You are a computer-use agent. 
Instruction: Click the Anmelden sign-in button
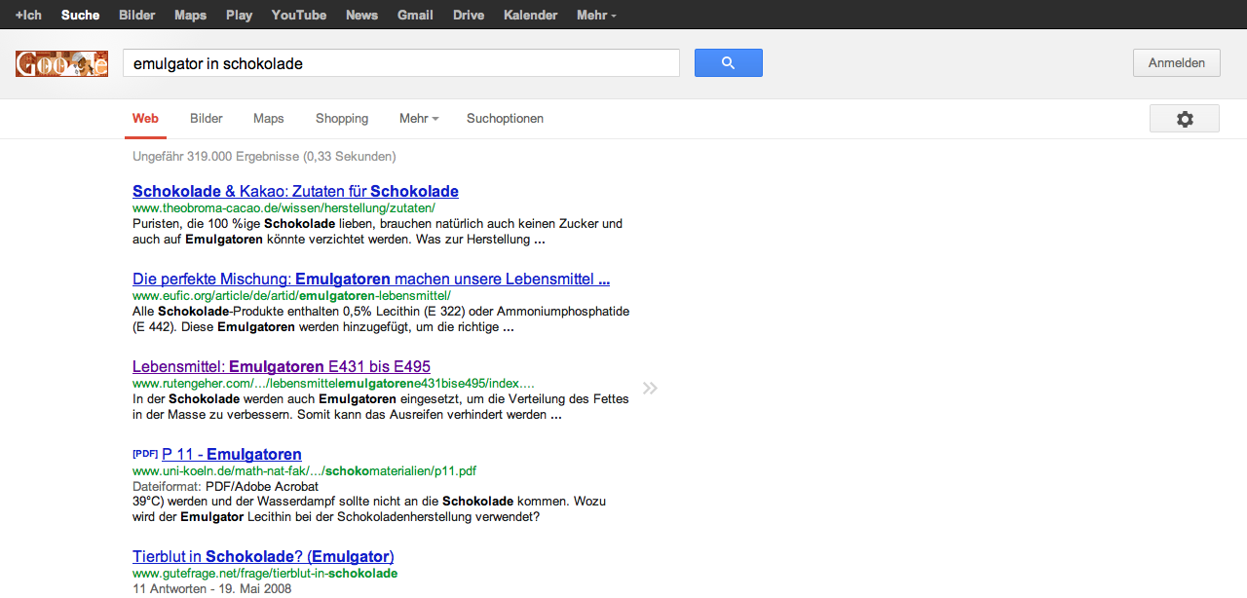tap(1176, 63)
